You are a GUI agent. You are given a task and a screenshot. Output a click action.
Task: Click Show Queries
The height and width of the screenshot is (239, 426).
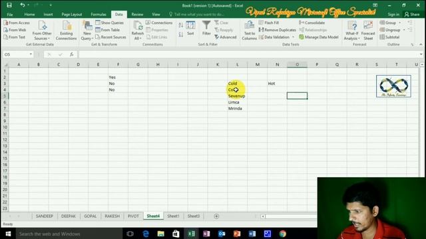tap(109, 23)
